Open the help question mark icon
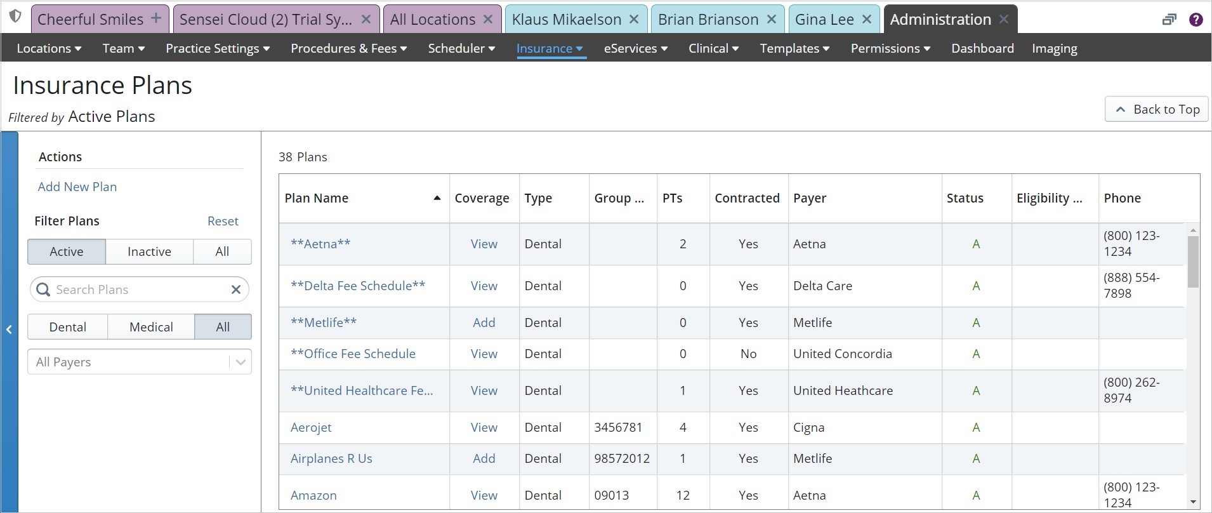The width and height of the screenshot is (1212, 513). [1196, 20]
